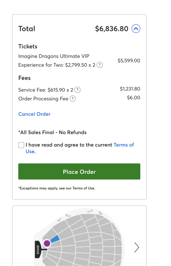Click the Fees section heading
The image size is (171, 266).
[x=24, y=78]
